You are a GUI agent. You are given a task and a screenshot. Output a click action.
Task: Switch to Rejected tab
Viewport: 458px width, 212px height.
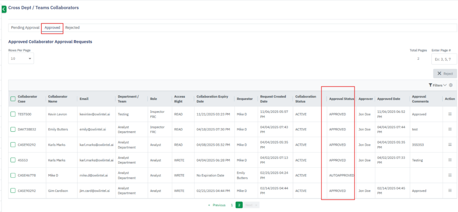click(x=72, y=28)
